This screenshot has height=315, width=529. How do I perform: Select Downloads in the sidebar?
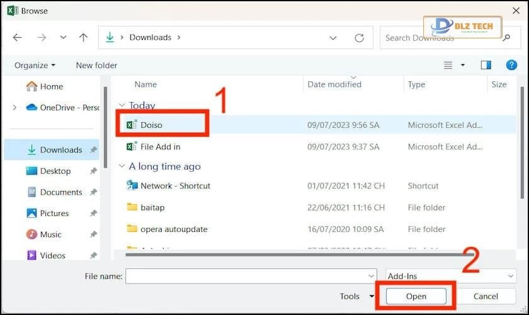click(x=61, y=149)
